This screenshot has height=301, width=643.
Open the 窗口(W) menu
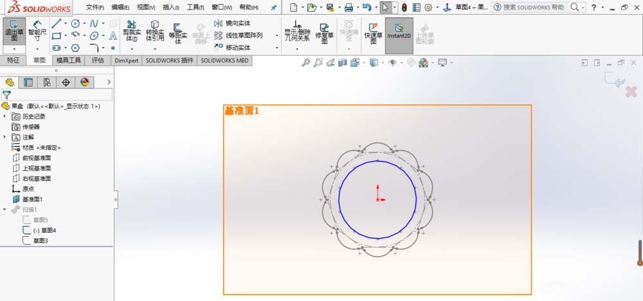[x=221, y=7]
